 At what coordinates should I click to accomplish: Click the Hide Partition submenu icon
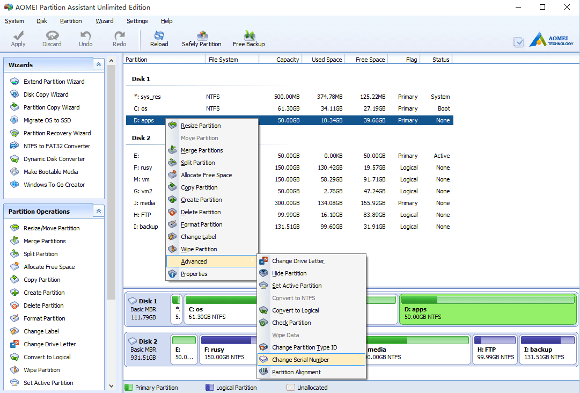[x=263, y=273]
